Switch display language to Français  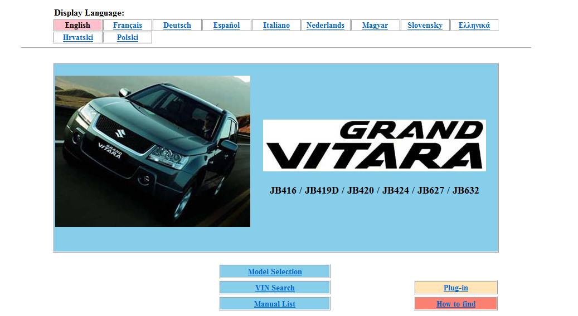click(x=128, y=26)
